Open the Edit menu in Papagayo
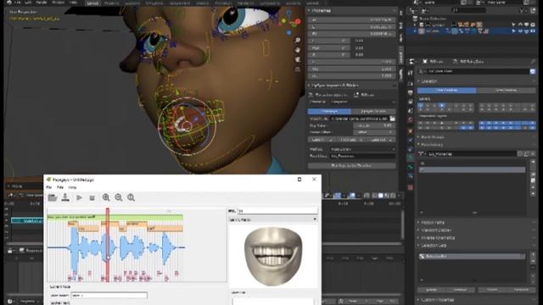This screenshot has width=543, height=305. 60,187
